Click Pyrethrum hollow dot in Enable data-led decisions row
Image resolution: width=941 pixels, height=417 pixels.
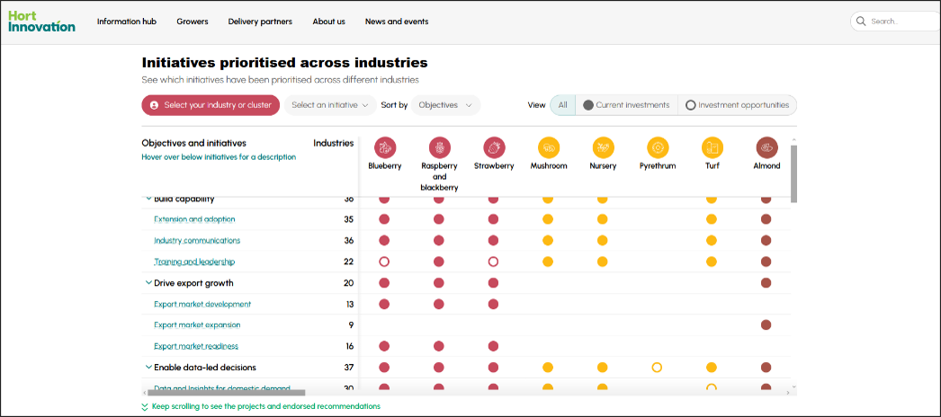[657, 368]
